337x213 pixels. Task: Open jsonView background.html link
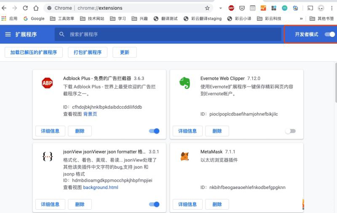pos(101,187)
